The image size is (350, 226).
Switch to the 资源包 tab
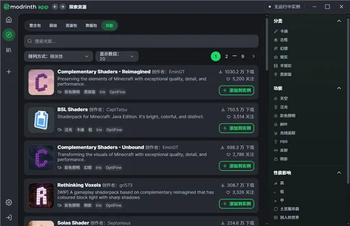[x=71, y=26]
